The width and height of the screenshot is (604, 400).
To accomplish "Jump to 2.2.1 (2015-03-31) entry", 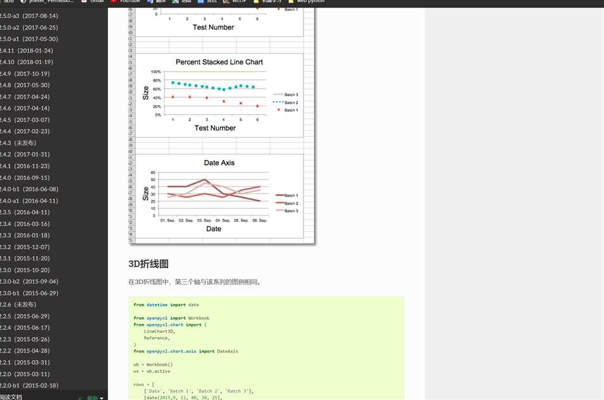I will 25,362.
